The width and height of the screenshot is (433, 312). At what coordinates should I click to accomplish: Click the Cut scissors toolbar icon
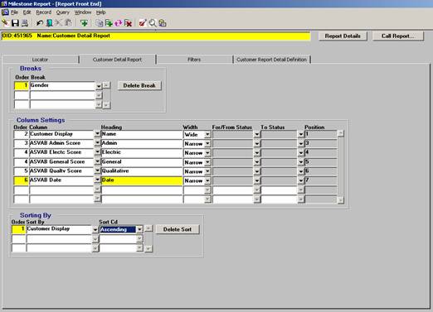(59, 23)
